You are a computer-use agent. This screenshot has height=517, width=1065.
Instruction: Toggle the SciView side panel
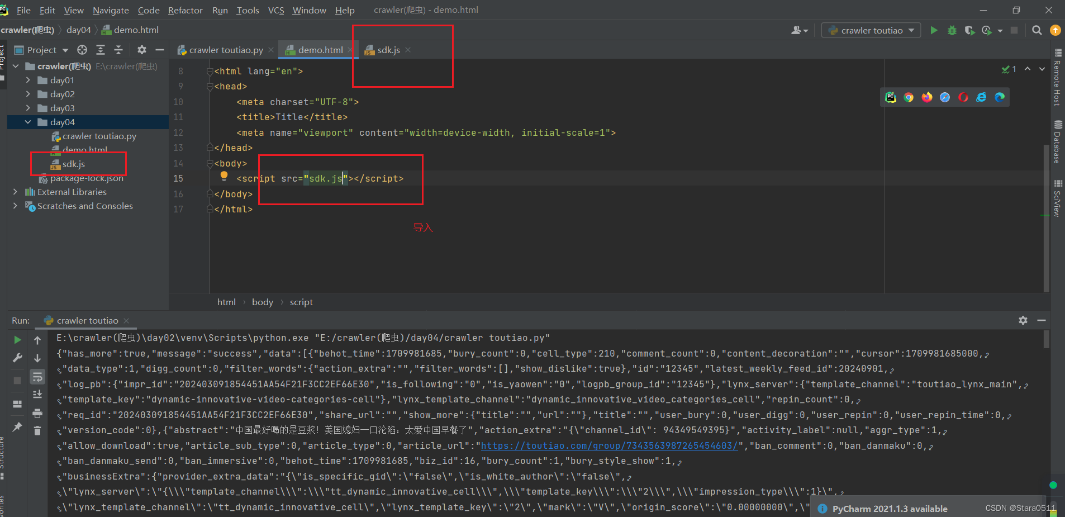[x=1058, y=198]
